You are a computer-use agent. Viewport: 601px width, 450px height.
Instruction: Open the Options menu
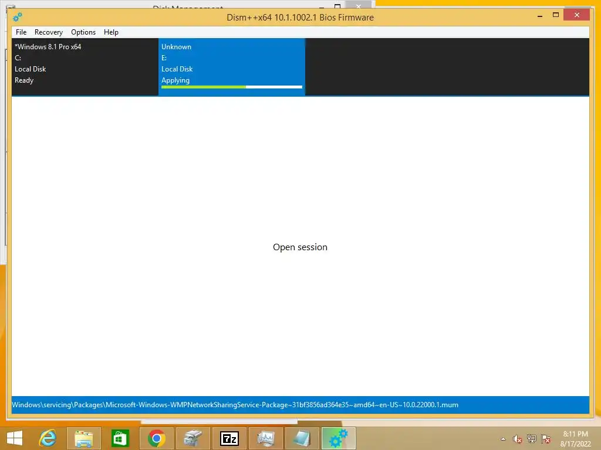[x=83, y=32]
